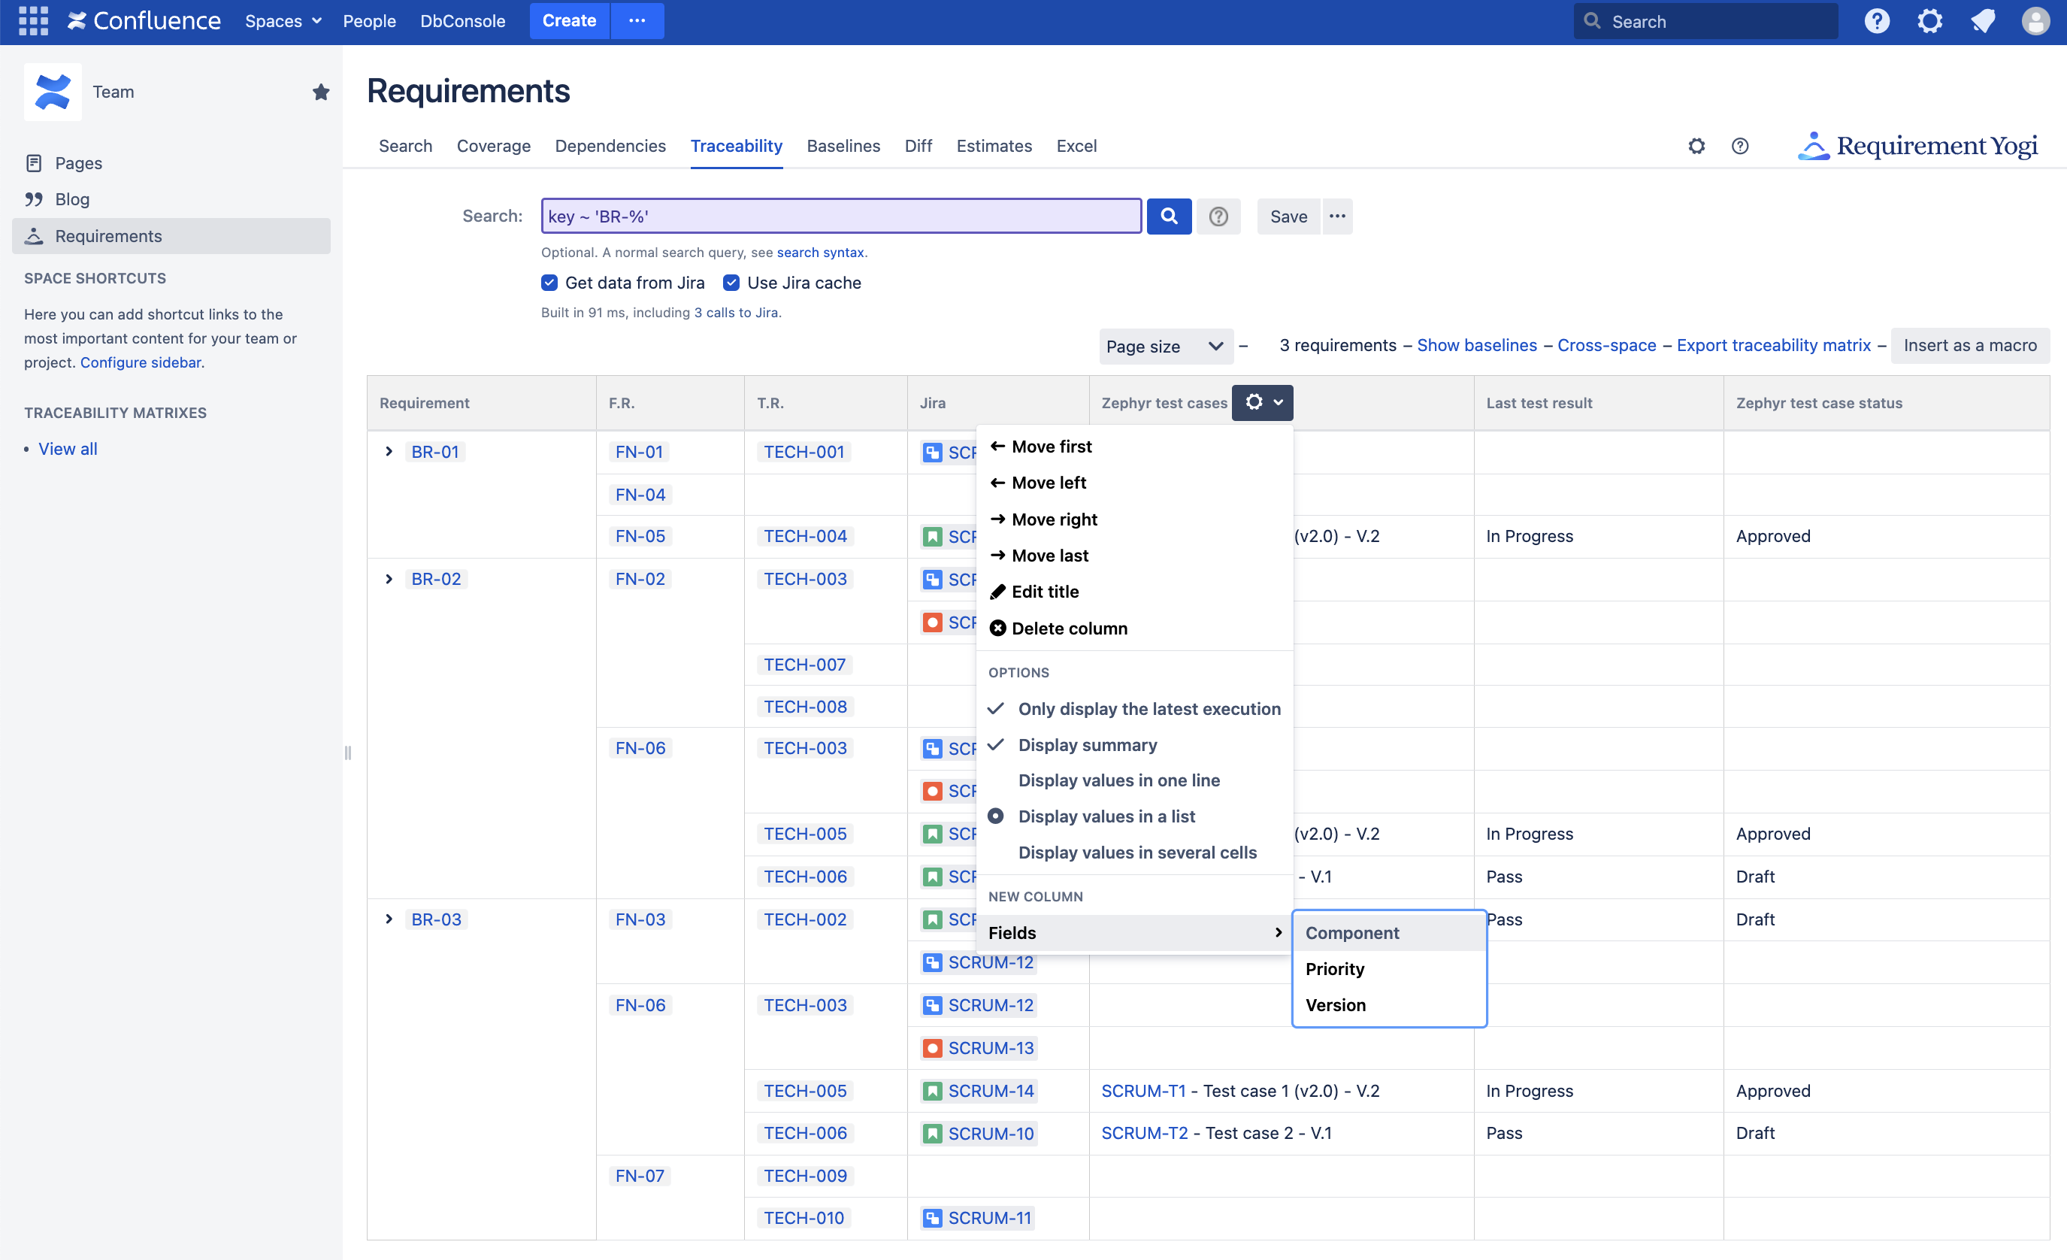Uncheck Get data from Jira
2067x1260 pixels.
coord(549,283)
